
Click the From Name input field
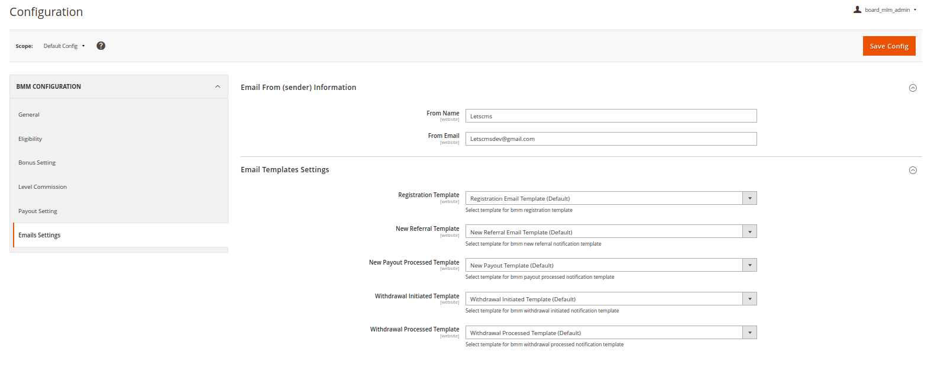pos(610,116)
